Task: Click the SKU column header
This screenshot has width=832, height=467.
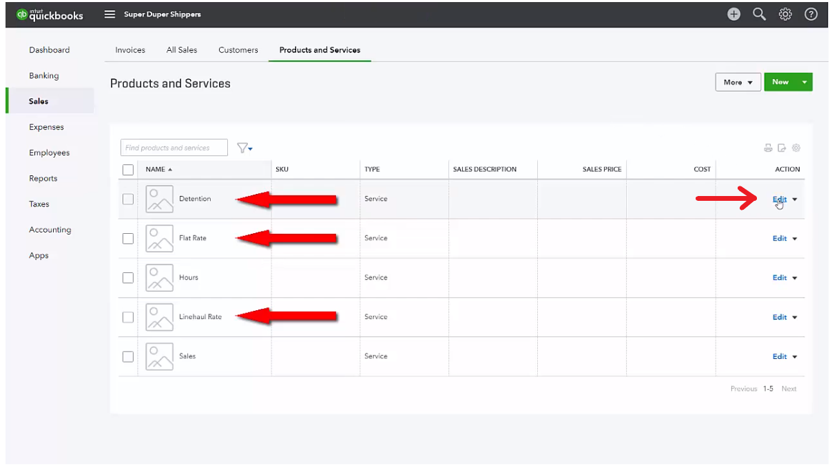Action: point(282,169)
